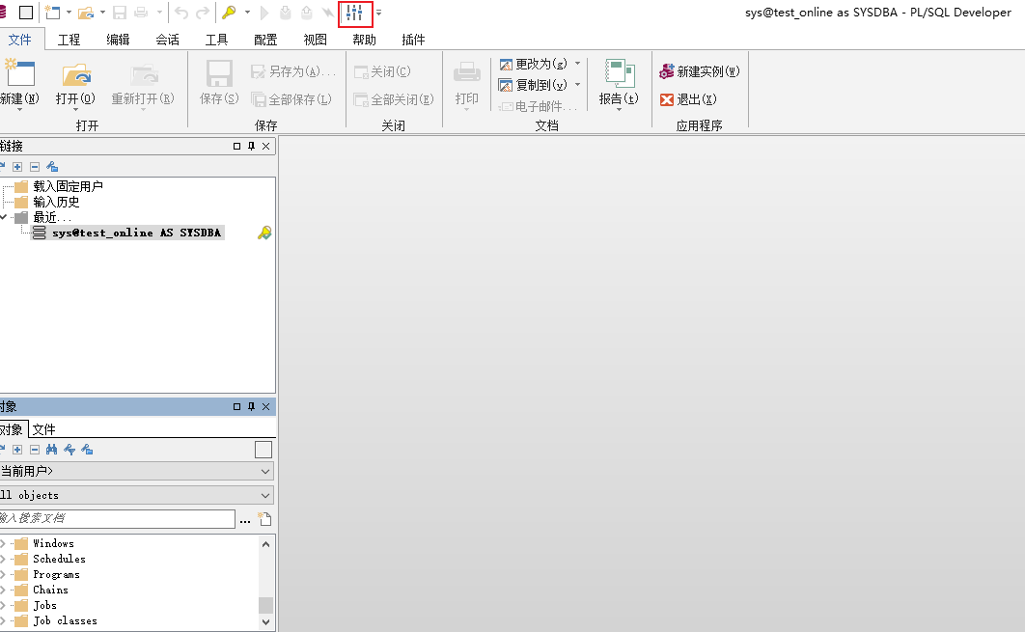The image size is (1025, 632).
Task: Click the wrench-folder icon in 链接 panel toolbar
Action: (x=52, y=167)
